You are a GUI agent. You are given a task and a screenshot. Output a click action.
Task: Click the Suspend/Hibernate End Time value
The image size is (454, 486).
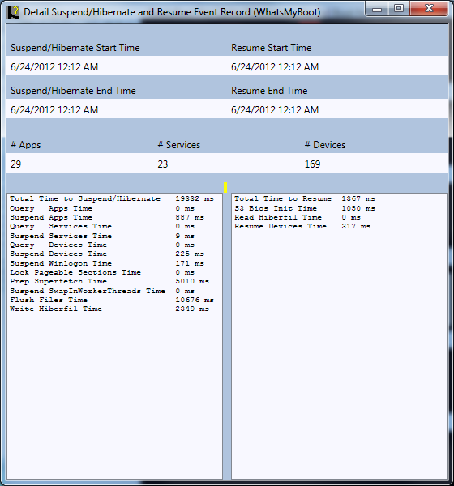[54, 109]
